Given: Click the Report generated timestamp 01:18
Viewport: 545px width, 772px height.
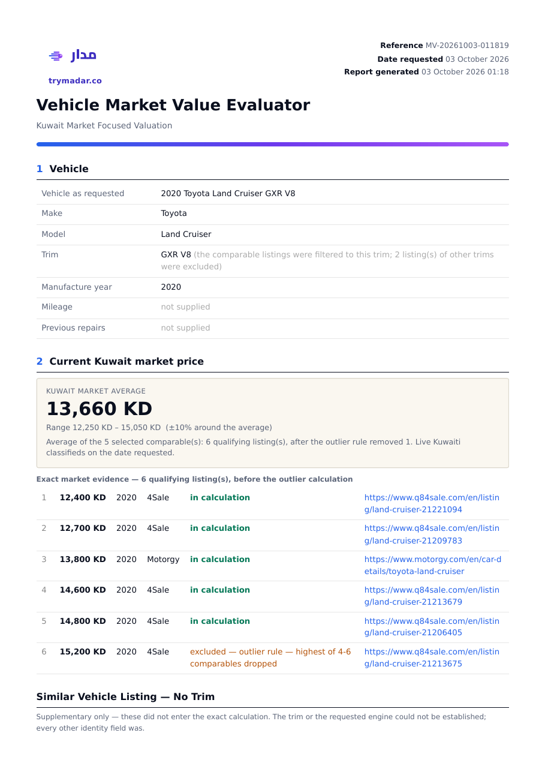Looking at the screenshot, I should 498,72.
